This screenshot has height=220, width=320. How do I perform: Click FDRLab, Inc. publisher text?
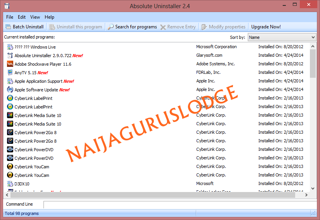pos(209,72)
